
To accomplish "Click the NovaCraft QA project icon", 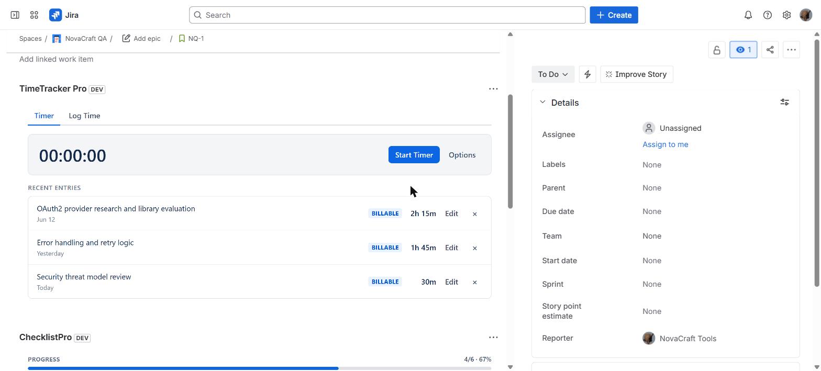I will 57,39.
